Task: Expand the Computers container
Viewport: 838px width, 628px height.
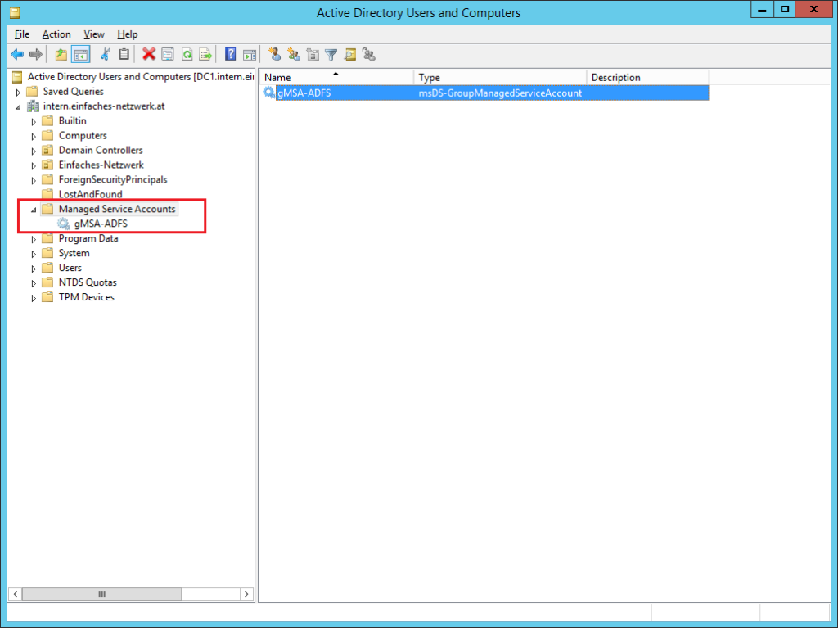Action: coord(33,137)
